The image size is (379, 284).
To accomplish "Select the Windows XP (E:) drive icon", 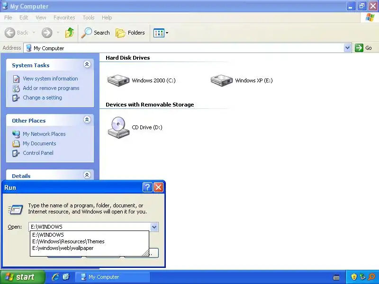I will pyautogui.click(x=221, y=80).
